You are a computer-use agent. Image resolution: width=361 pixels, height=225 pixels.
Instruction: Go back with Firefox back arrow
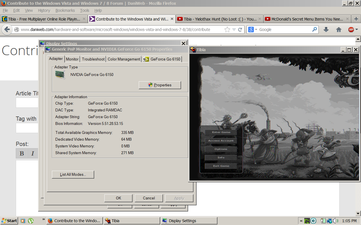click(x=7, y=30)
